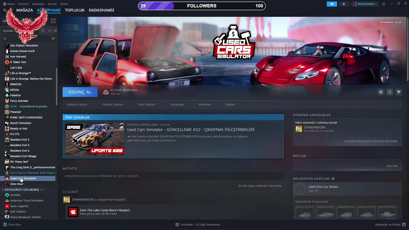Click the Update #22 news thumbnail
The image size is (409, 230).
coord(95,139)
